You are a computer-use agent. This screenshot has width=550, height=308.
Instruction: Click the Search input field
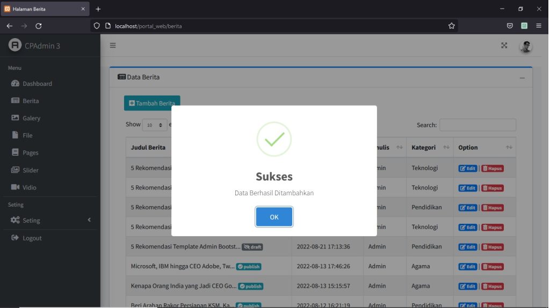[x=477, y=125]
